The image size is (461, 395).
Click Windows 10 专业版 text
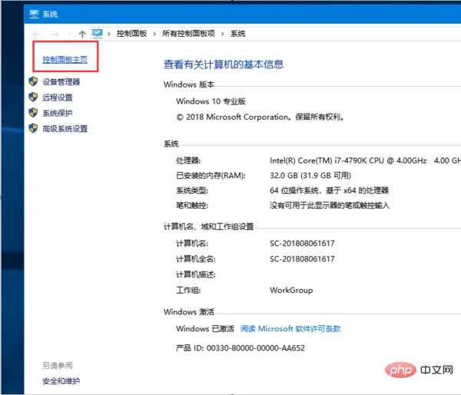coord(211,101)
